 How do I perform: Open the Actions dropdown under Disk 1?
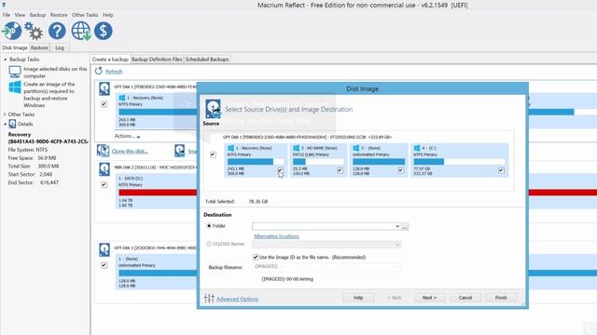127,136
